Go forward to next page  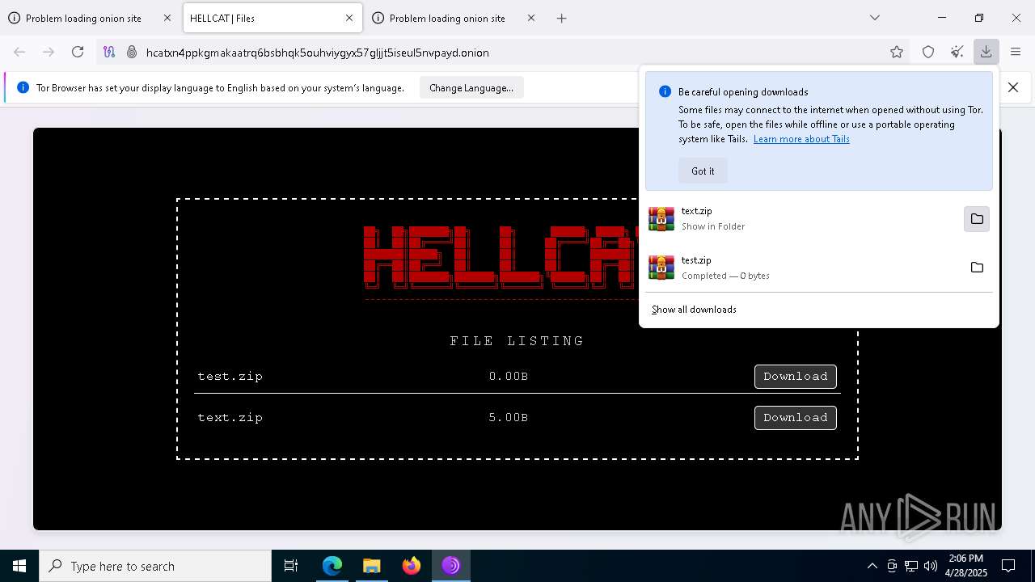49,52
